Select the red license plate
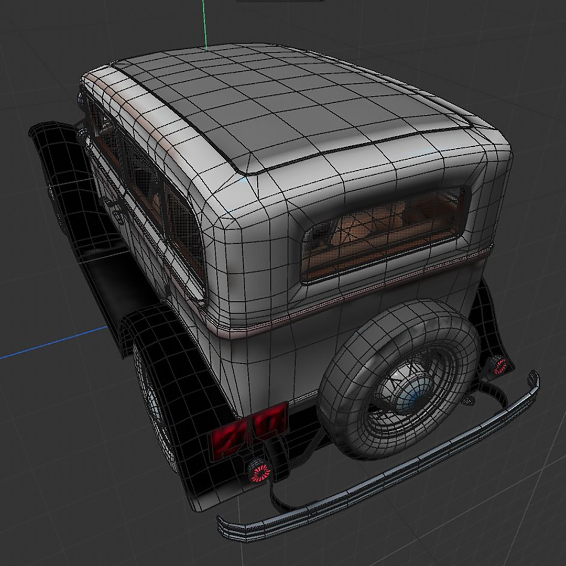Image resolution: width=566 pixels, height=566 pixels. point(248,431)
